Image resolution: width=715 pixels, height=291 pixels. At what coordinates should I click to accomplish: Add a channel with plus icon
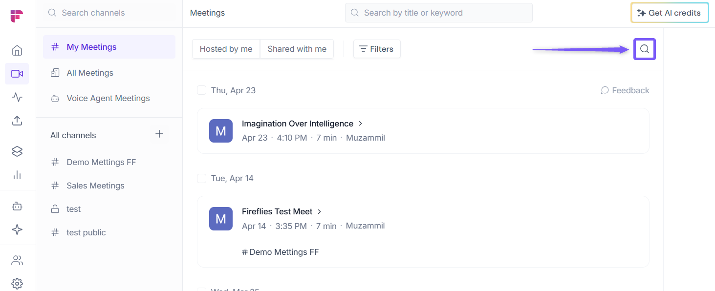click(x=159, y=134)
